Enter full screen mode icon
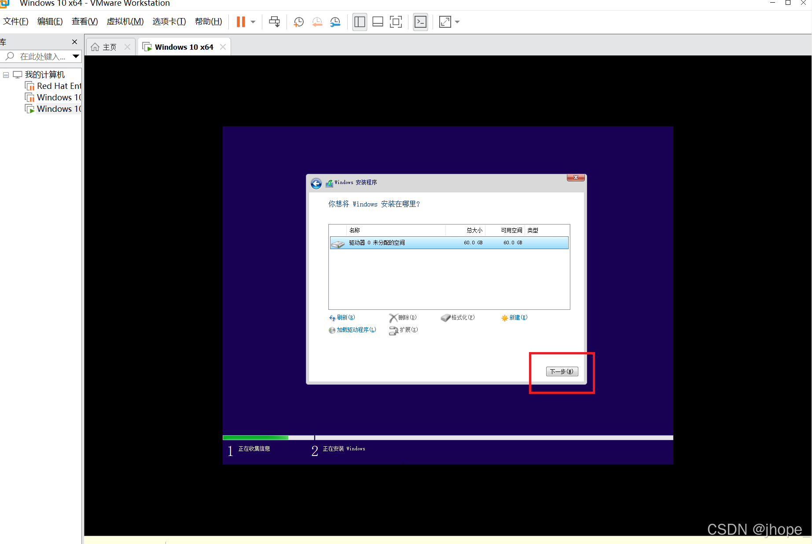The width and height of the screenshot is (812, 544). 396,22
